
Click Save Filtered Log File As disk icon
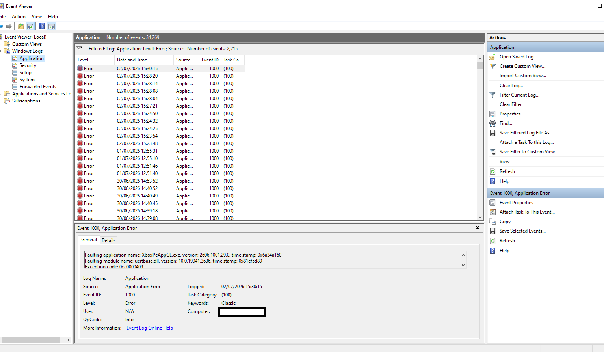pyautogui.click(x=492, y=133)
